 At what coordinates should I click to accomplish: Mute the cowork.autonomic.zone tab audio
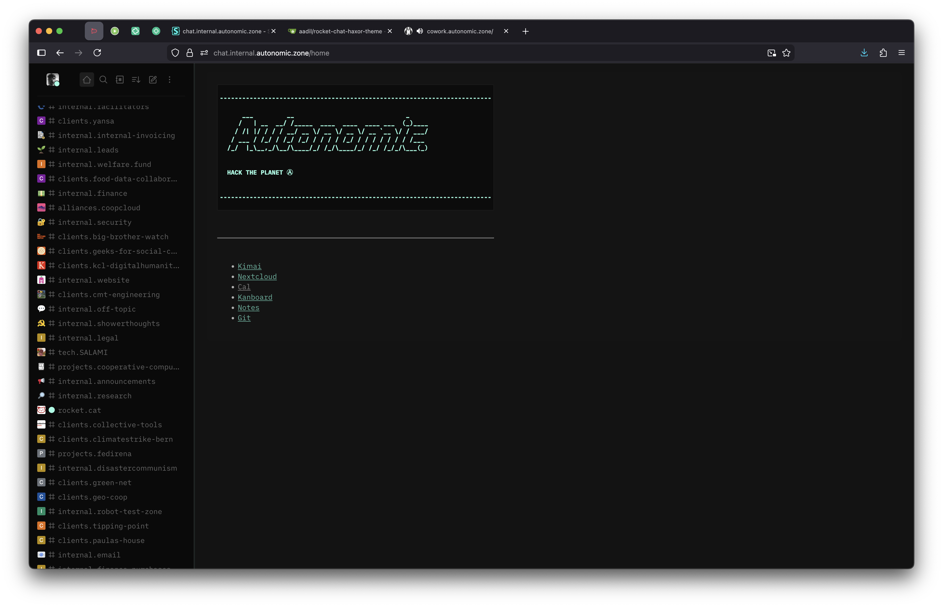420,31
